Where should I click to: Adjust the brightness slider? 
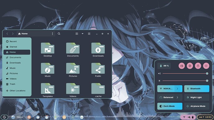185,81
